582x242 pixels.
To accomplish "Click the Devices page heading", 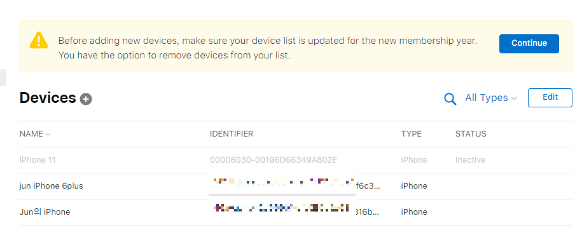I will [x=48, y=98].
